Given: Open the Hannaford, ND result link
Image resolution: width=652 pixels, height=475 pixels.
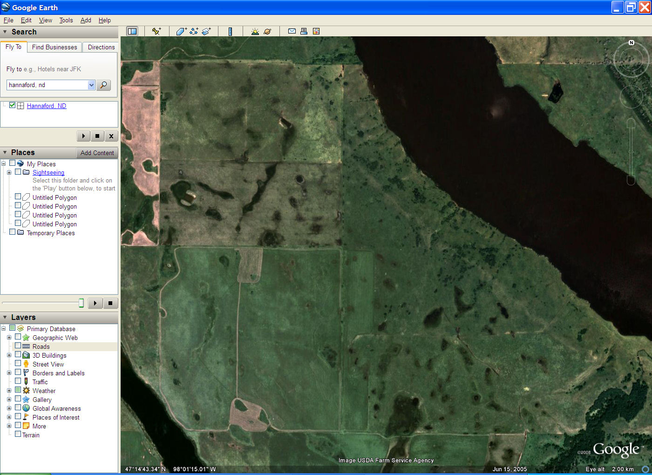Looking at the screenshot, I should (47, 106).
